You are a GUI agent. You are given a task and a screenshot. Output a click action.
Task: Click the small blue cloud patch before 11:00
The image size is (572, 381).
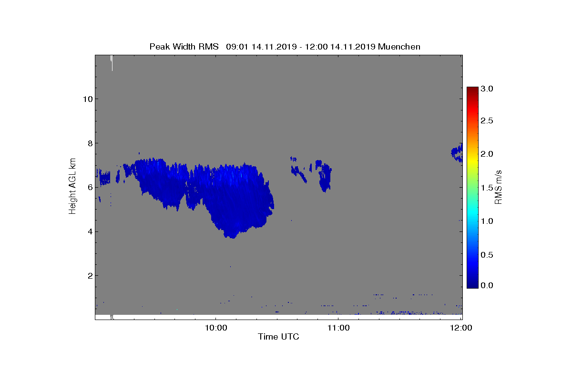point(325,176)
